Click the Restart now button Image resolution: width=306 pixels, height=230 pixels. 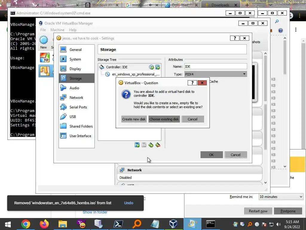(x=258, y=211)
